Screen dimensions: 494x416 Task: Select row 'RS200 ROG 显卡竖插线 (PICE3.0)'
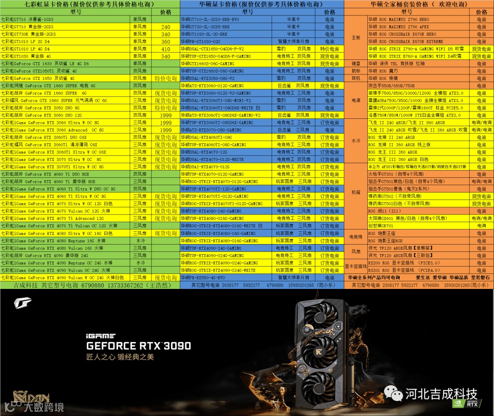click(431, 263)
